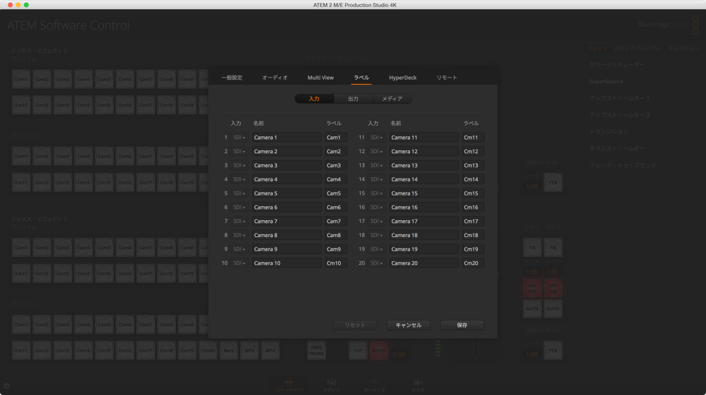Click the Camera 15 name field

click(x=424, y=193)
